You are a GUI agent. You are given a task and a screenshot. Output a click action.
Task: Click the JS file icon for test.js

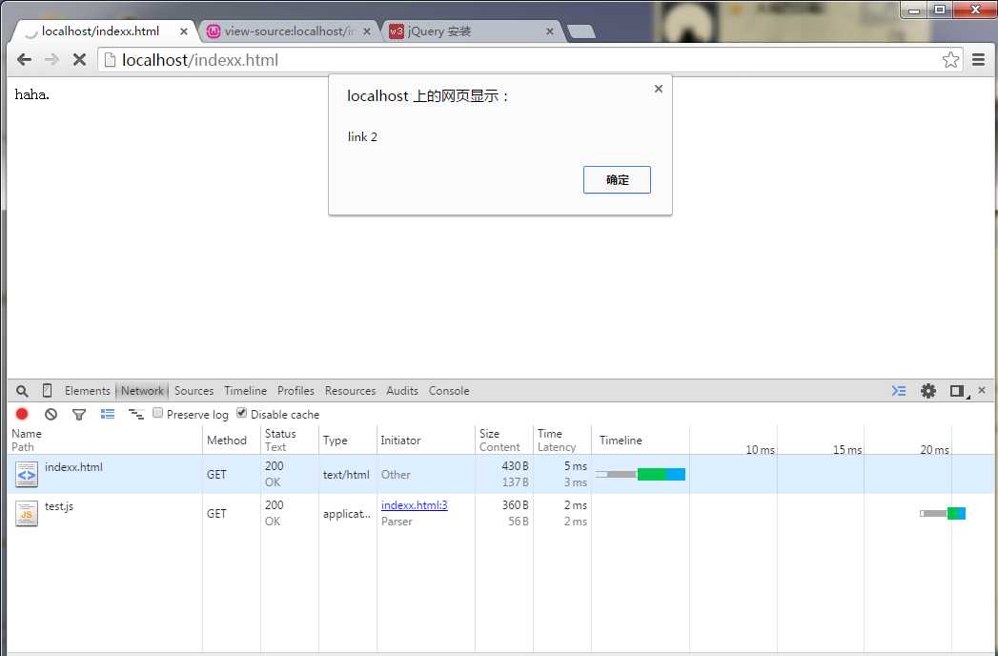[x=27, y=513]
